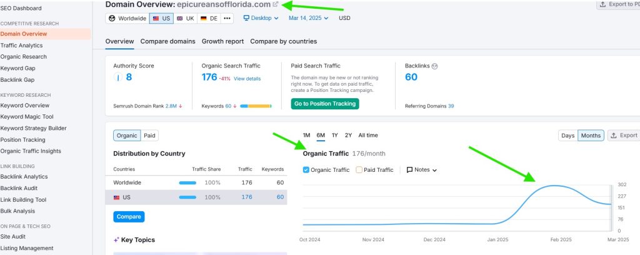The image size is (640, 255).
Task: Open external link icon beside domain name
Action: click(x=276, y=4)
